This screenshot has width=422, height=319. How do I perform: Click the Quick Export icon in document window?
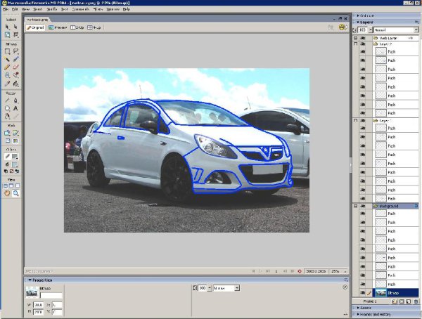(x=342, y=27)
